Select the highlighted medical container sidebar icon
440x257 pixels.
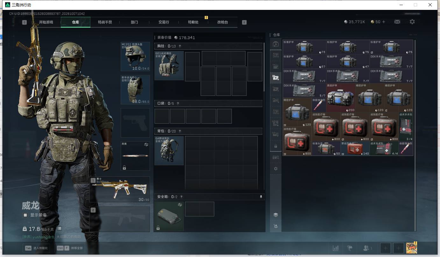point(276,77)
